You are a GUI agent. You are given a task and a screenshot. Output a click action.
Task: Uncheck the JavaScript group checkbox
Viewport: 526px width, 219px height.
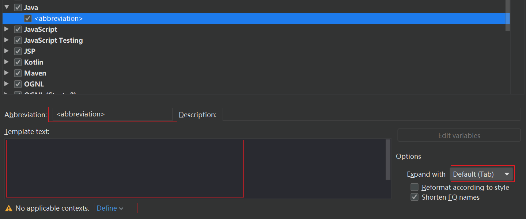coord(18,29)
